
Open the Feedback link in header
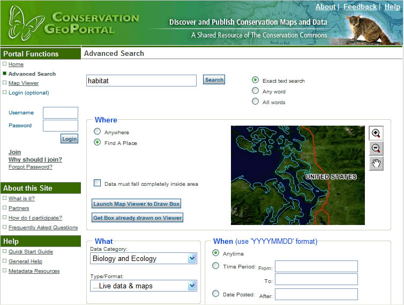point(360,7)
